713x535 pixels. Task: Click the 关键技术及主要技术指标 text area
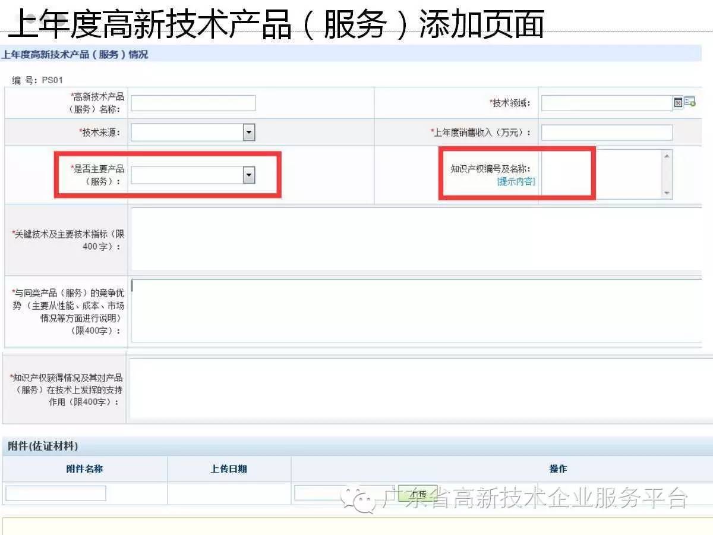tap(416, 238)
